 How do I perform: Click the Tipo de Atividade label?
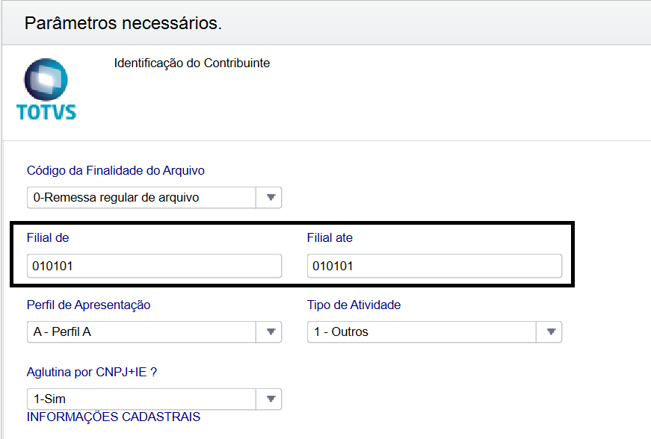click(x=354, y=305)
